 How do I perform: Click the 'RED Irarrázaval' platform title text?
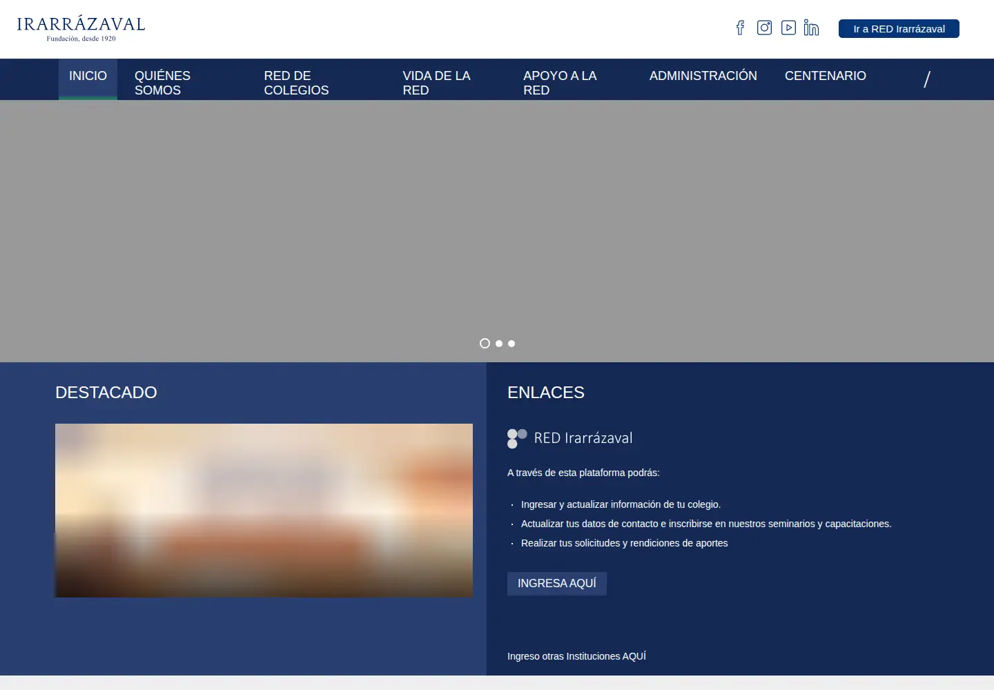(x=583, y=438)
